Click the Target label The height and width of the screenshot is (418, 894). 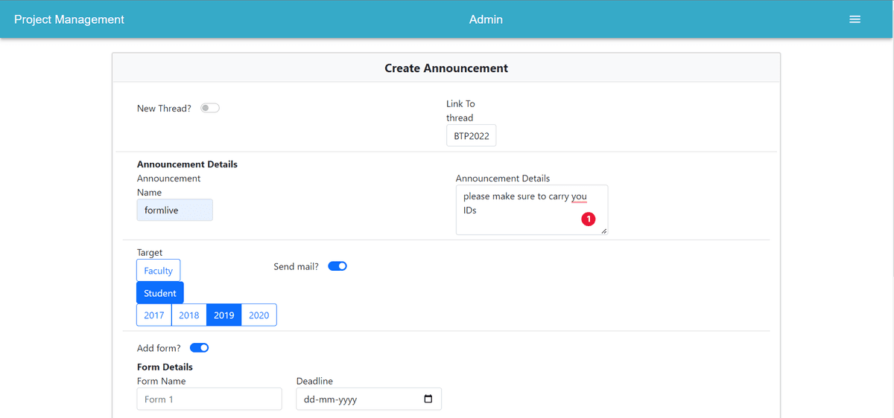[x=150, y=253]
